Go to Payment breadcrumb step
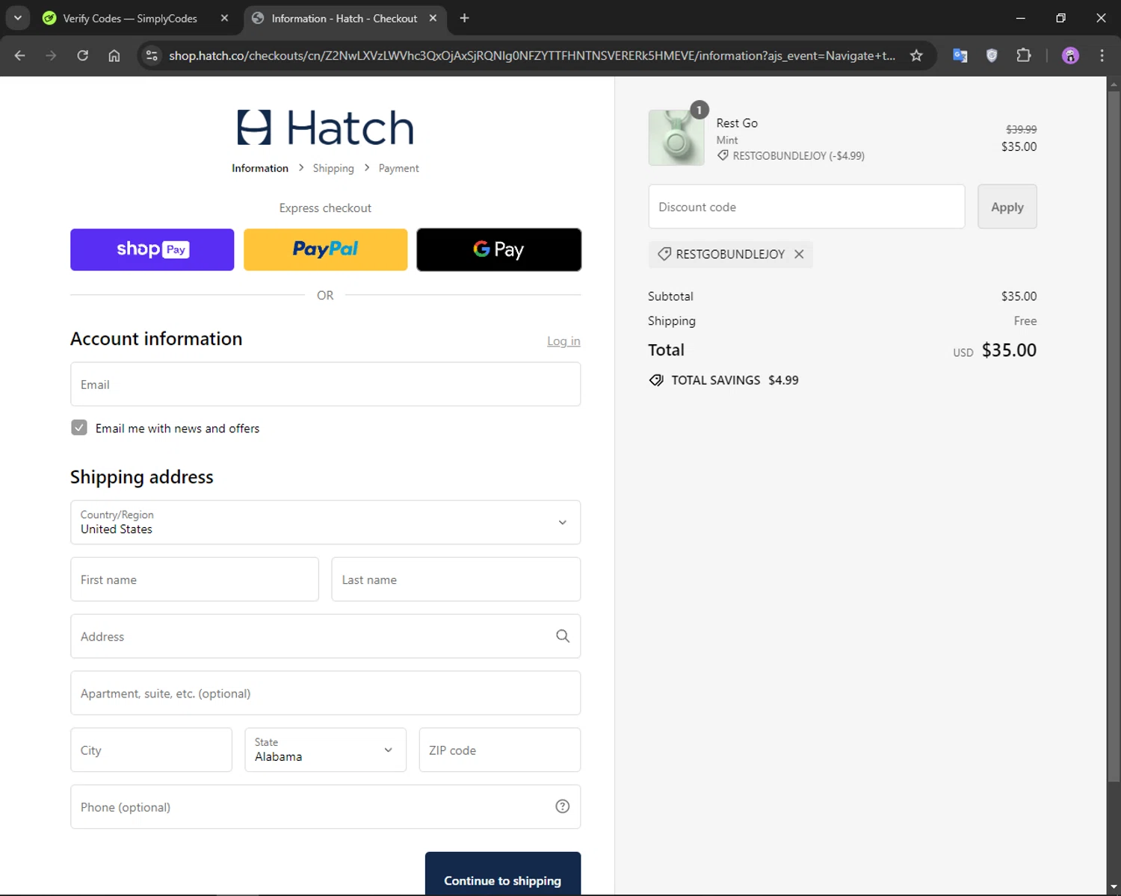This screenshot has height=896, width=1121. pos(398,168)
